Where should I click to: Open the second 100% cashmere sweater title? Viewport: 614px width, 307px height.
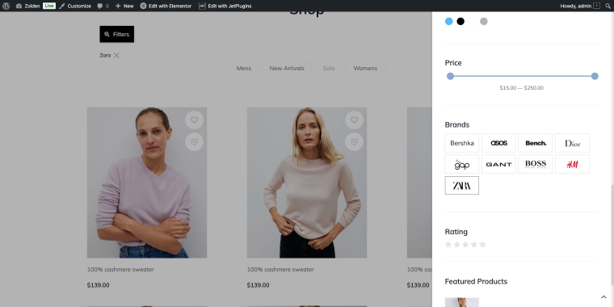pos(280,269)
